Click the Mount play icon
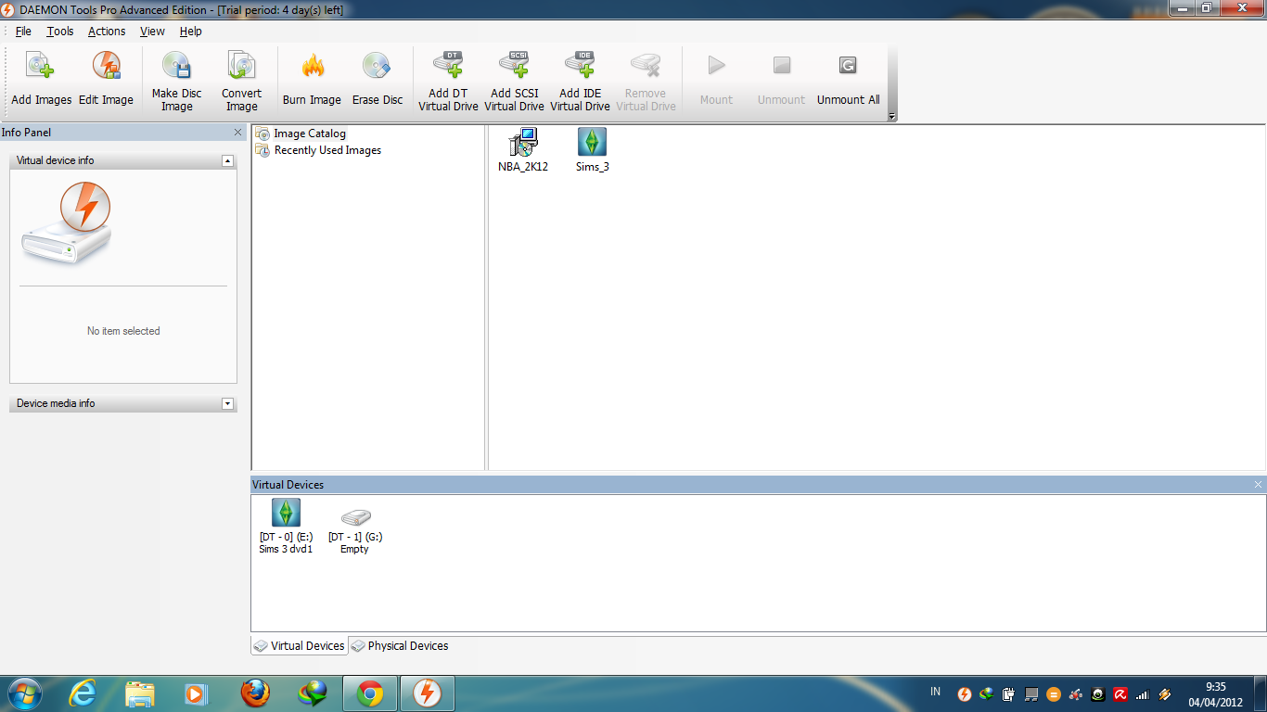 [x=716, y=66]
